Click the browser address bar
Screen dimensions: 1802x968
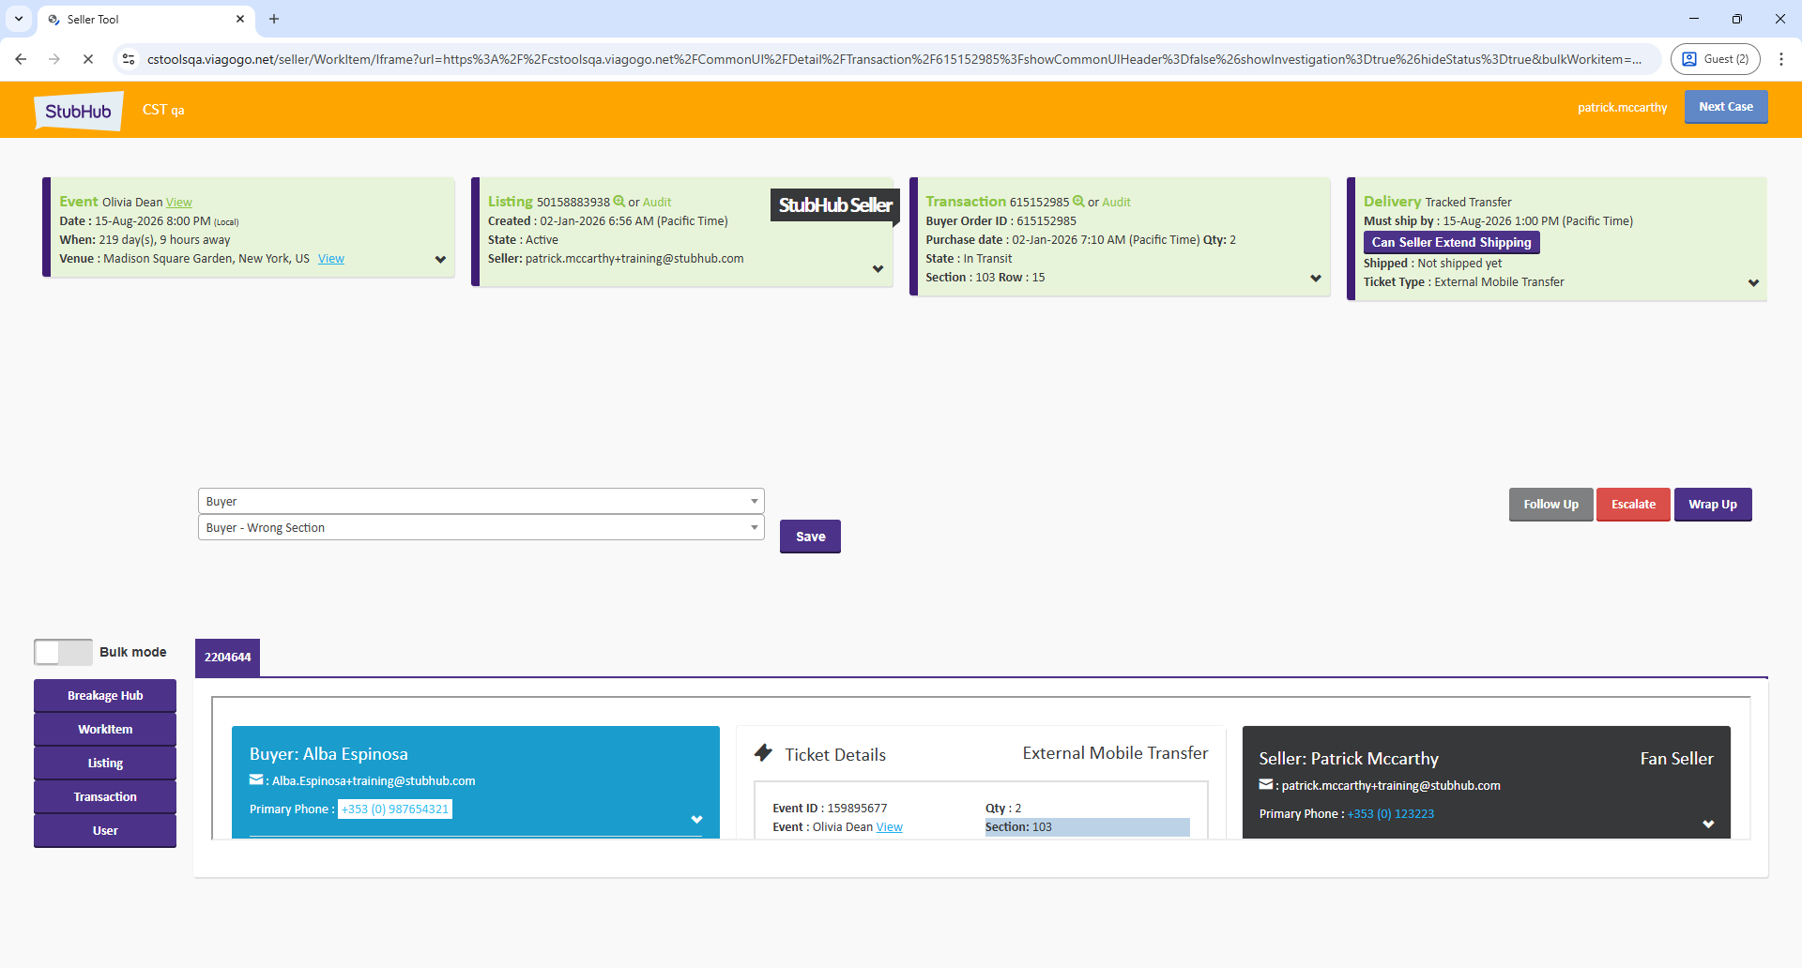coord(892,59)
